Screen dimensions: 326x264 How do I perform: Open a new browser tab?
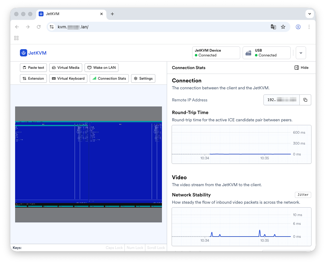[112, 14]
